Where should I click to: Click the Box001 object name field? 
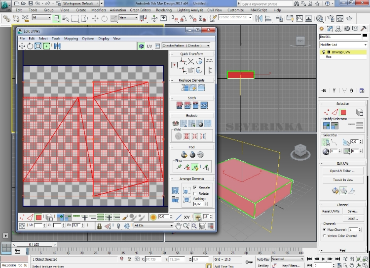click(340, 37)
